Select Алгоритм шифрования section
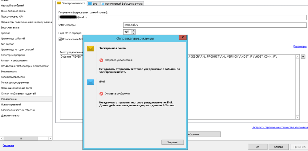 (x=26, y=61)
